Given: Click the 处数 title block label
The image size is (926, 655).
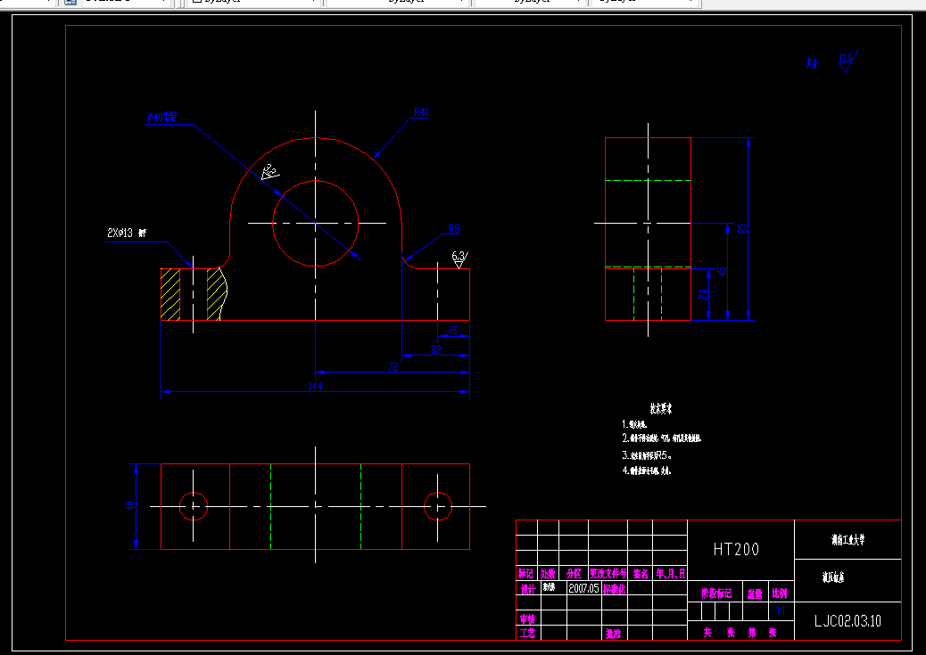Looking at the screenshot, I should tap(548, 573).
